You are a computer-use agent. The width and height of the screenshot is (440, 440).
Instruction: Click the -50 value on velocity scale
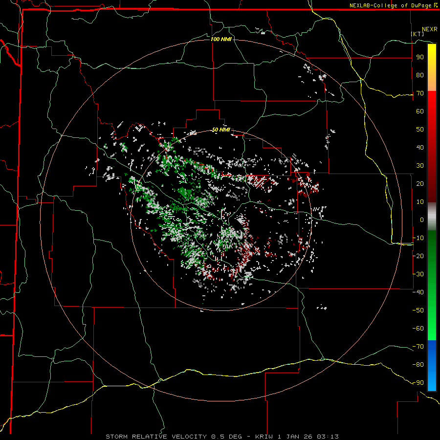pyautogui.click(x=418, y=310)
